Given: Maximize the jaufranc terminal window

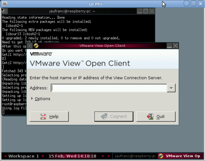Looking at the screenshot, I should point(146,11).
